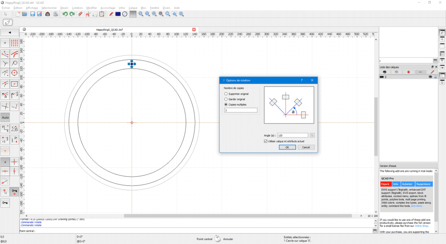Click the Undo arrow in the toolbar
The width and height of the screenshot is (446, 244).
[65, 14]
